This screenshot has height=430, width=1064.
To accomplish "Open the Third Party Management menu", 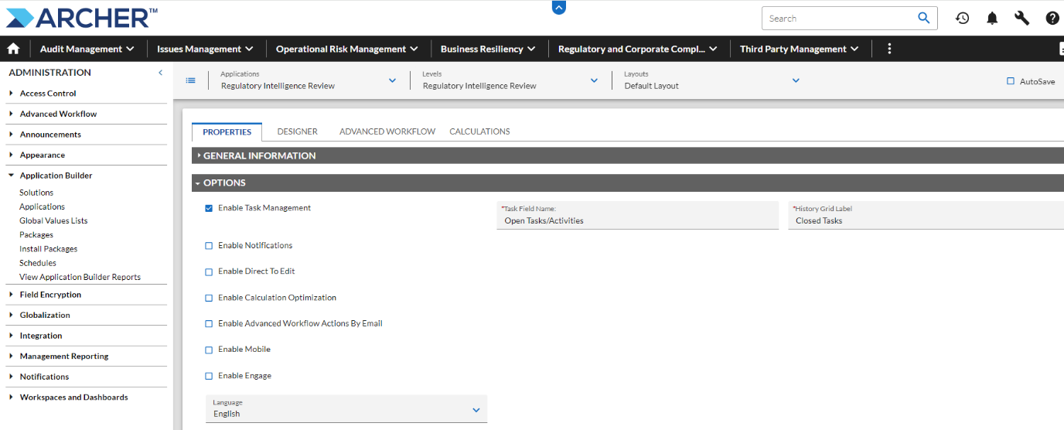I will (x=800, y=49).
